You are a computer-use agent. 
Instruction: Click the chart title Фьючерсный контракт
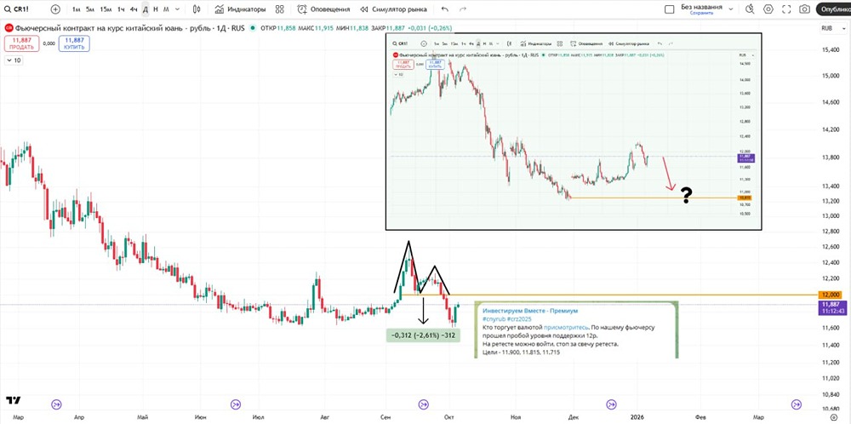(x=130, y=28)
